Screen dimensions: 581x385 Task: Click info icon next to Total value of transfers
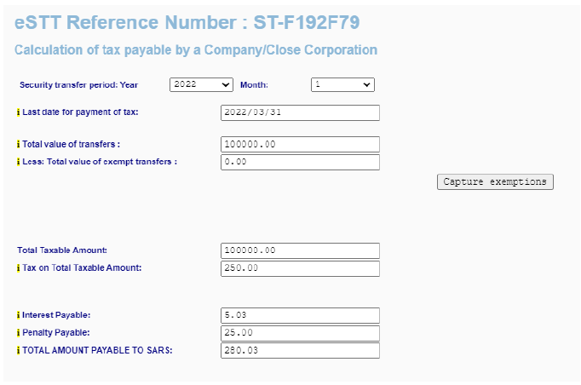point(18,144)
